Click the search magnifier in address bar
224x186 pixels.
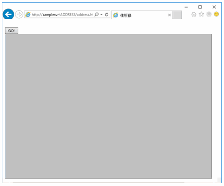[97, 15]
